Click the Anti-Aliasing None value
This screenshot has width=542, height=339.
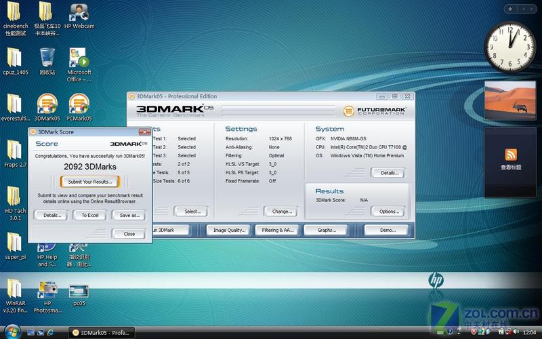(x=274, y=147)
